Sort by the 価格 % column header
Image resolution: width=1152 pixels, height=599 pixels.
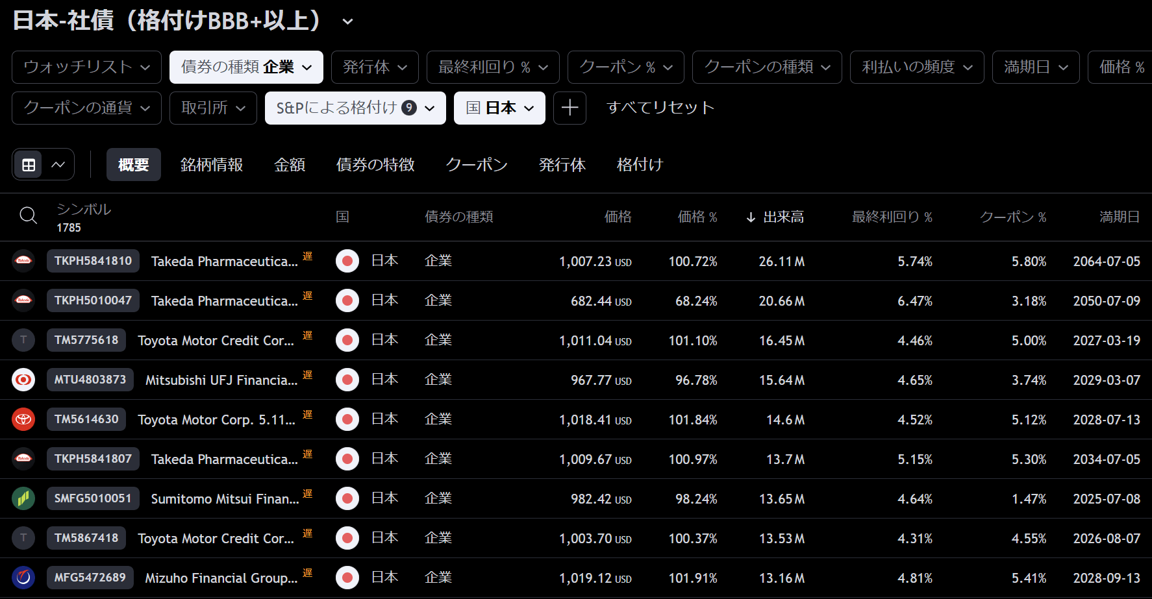tap(697, 217)
